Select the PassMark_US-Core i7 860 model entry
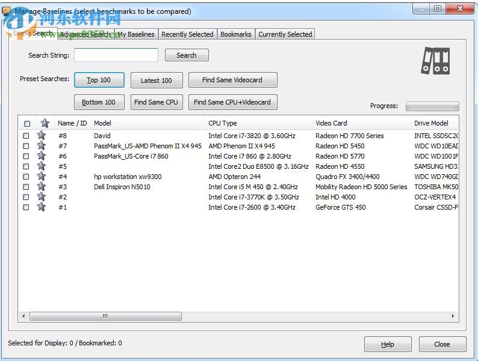Screen dimensions: 478x361 (131, 156)
